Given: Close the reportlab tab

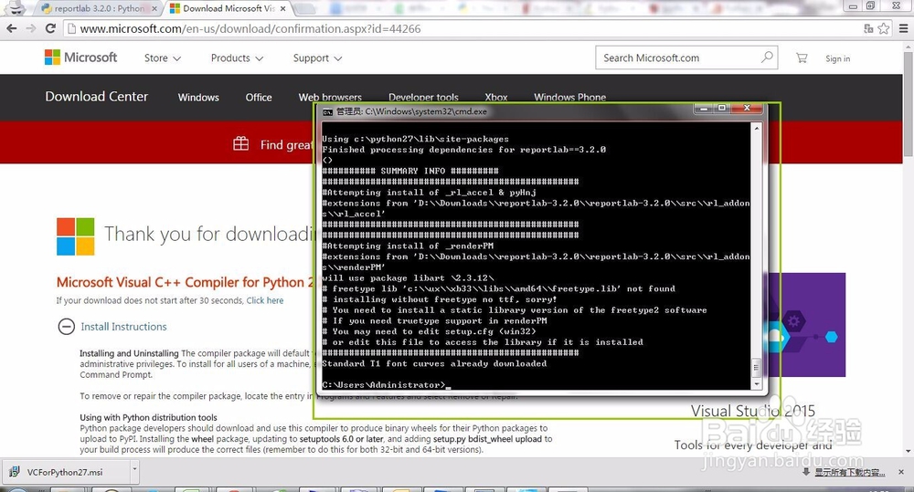Looking at the screenshot, I should (x=154, y=9).
